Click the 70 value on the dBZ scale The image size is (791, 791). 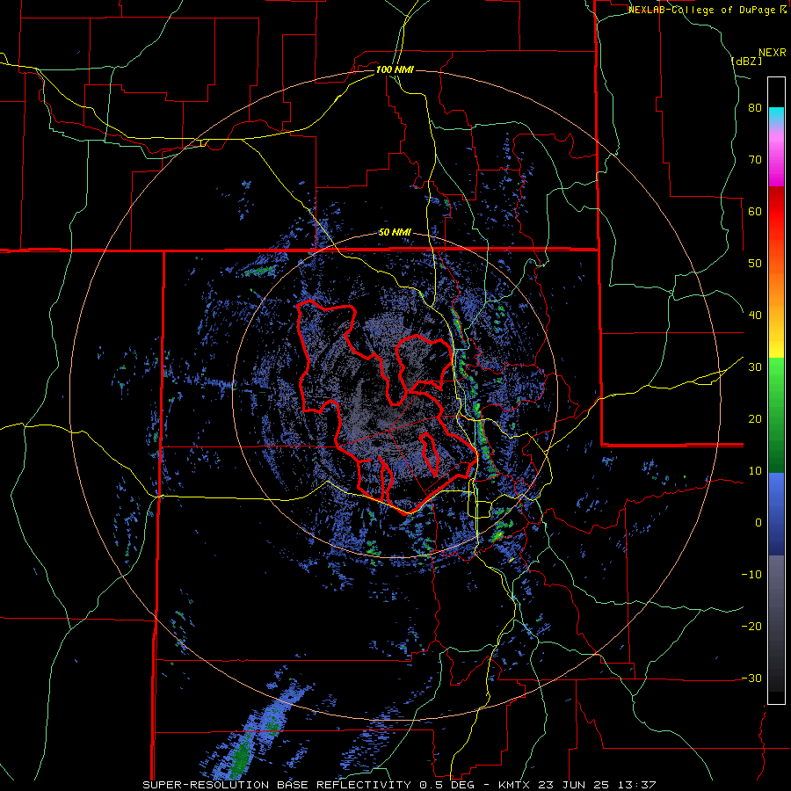click(x=755, y=160)
